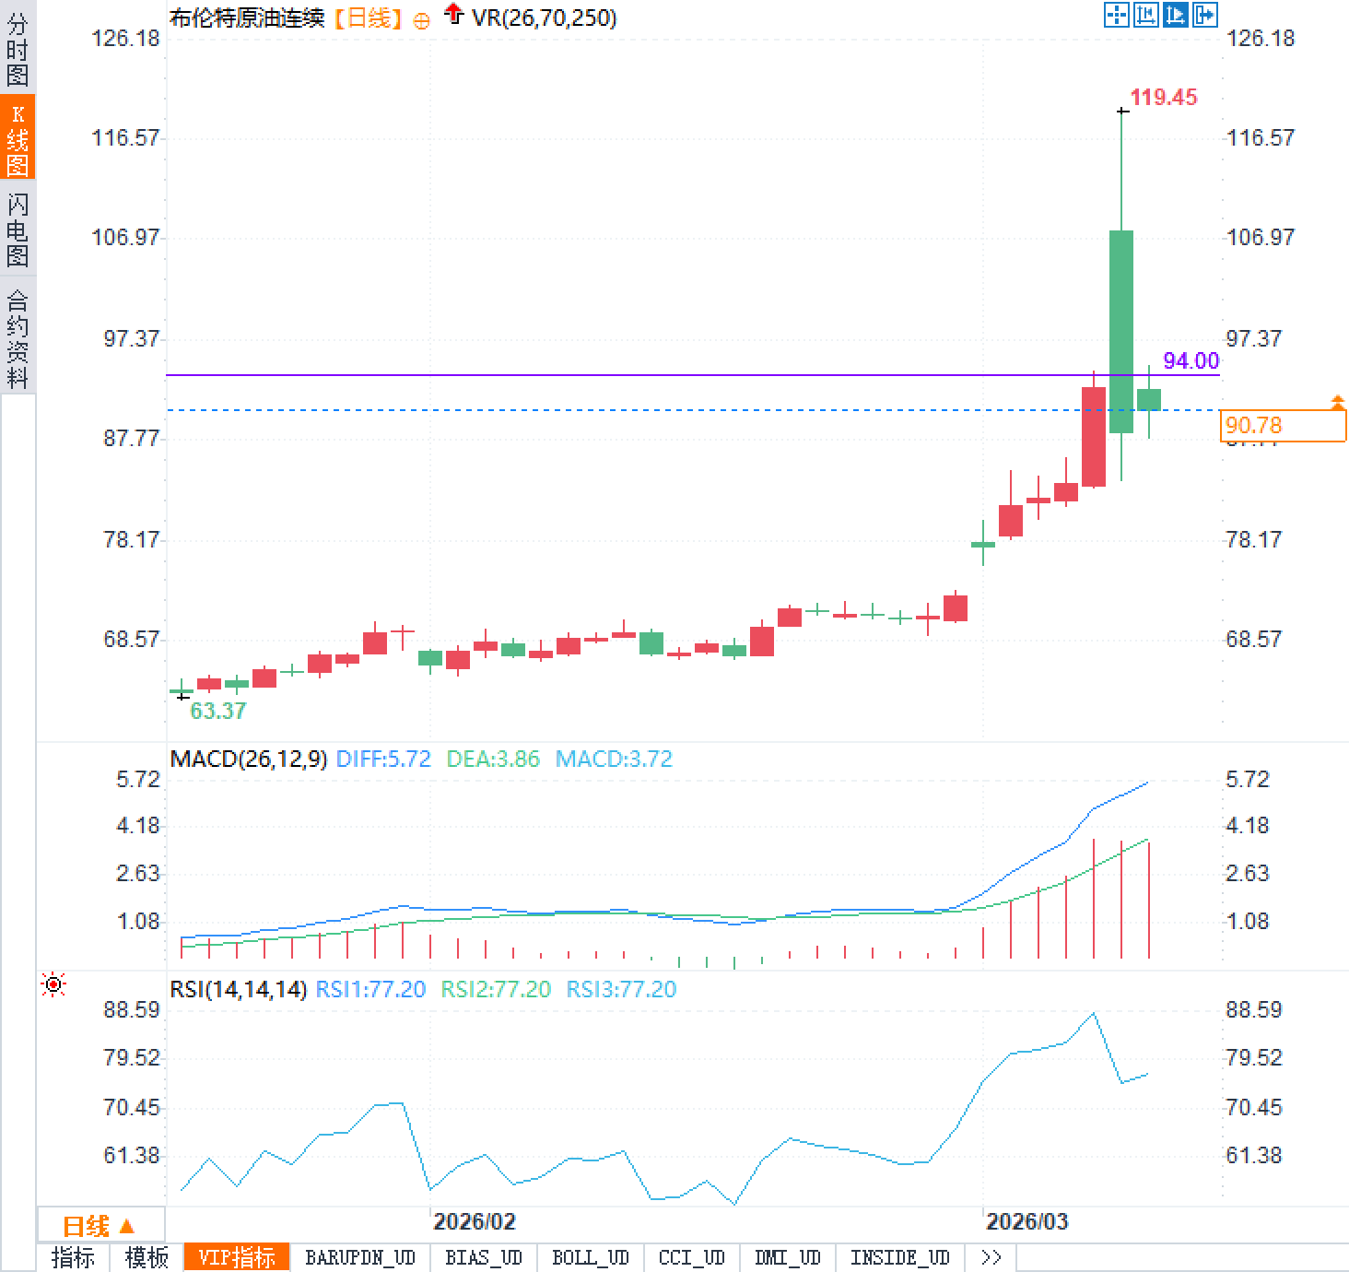Click the rightmost chart layout icon
This screenshot has height=1272, width=1349.
click(x=1205, y=15)
